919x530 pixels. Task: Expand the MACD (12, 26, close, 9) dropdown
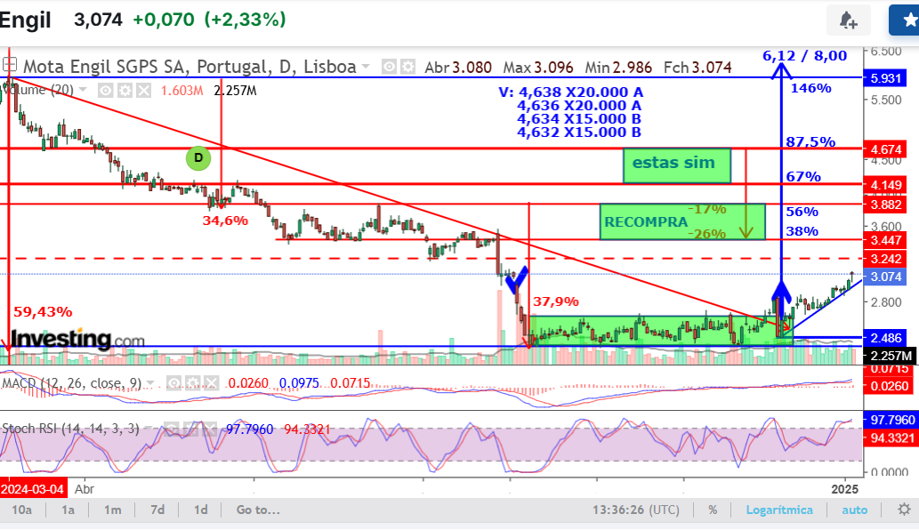point(150,383)
